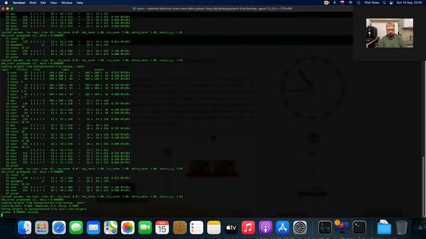
Task: Open the Help menu
Action: (x=80, y=3)
